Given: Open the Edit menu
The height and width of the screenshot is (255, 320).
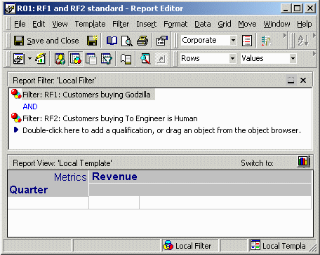Looking at the screenshot, I should point(39,24).
